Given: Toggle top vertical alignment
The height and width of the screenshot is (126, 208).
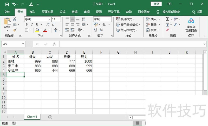Looking at the screenshot, I should click(x=67, y=18).
